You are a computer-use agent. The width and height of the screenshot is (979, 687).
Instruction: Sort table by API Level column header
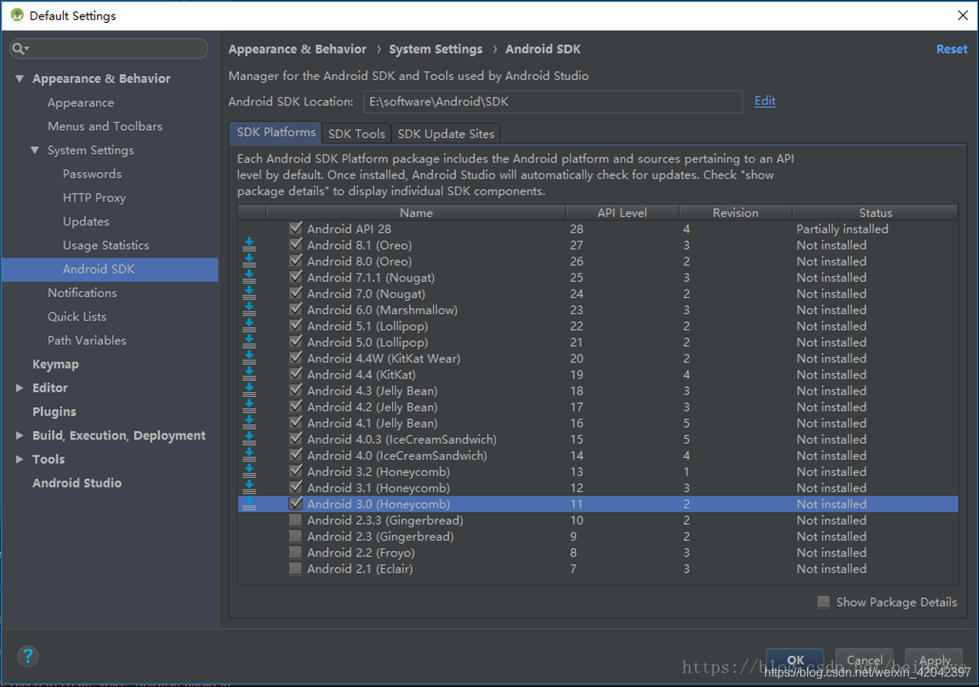tap(622, 212)
